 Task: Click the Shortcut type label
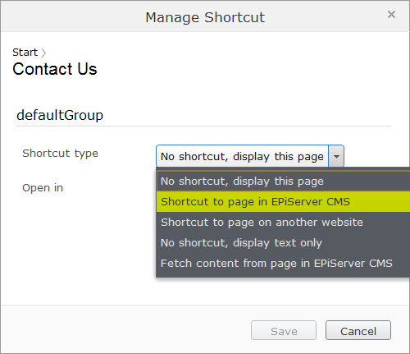[x=60, y=154]
